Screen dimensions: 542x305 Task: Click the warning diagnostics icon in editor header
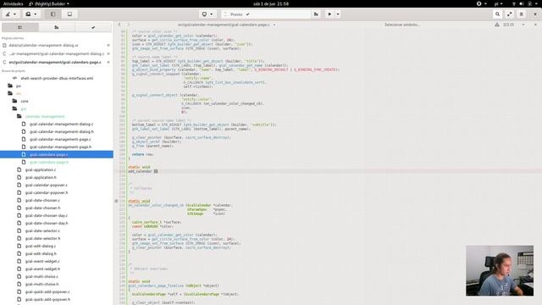[x=497, y=25]
